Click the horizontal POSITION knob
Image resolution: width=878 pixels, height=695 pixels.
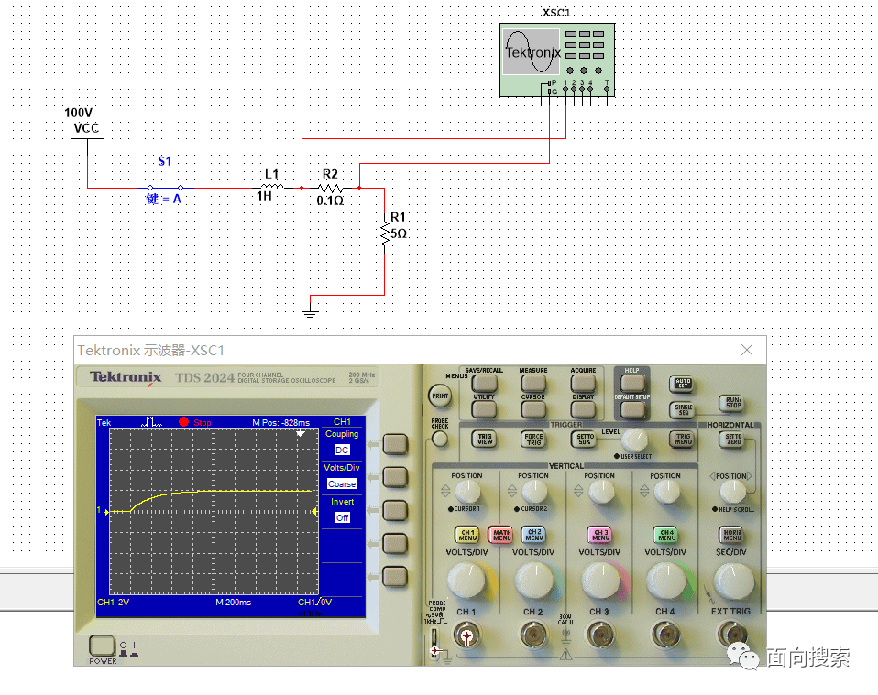(x=732, y=492)
